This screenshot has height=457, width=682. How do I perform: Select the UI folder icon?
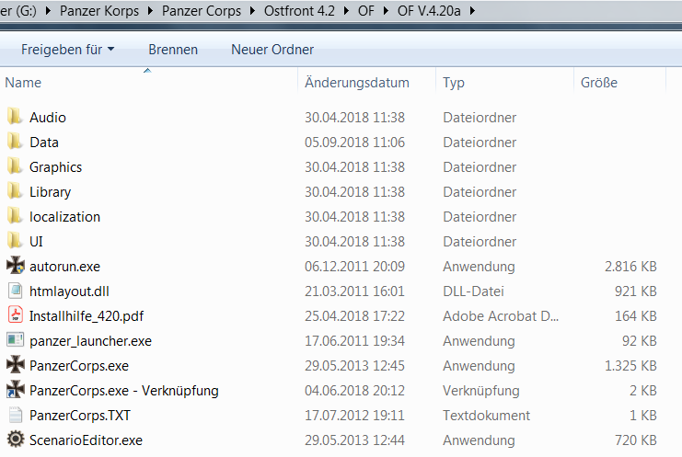pyautogui.click(x=16, y=241)
